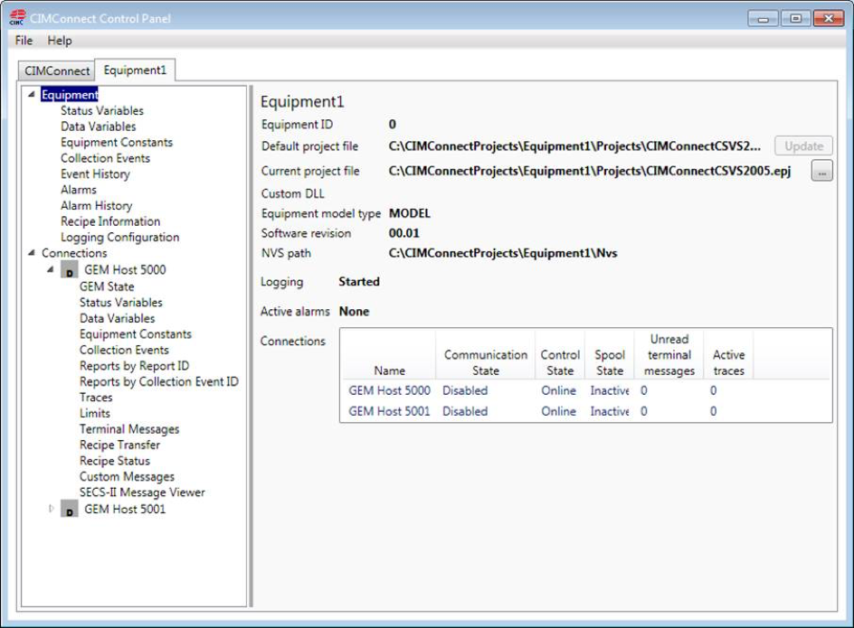Screen dimensions: 854x628
Task: Browse for current project file with ellipsis button
Action: click(x=821, y=172)
